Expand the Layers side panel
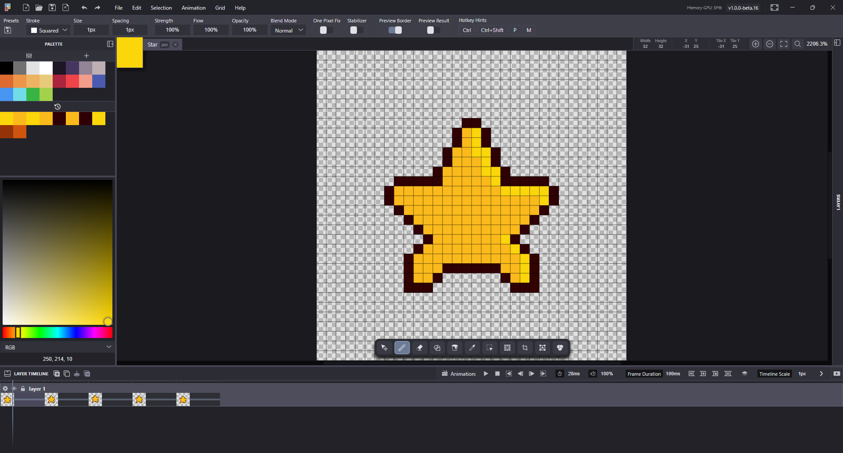Screen dimensions: 843x453 (x=838, y=202)
